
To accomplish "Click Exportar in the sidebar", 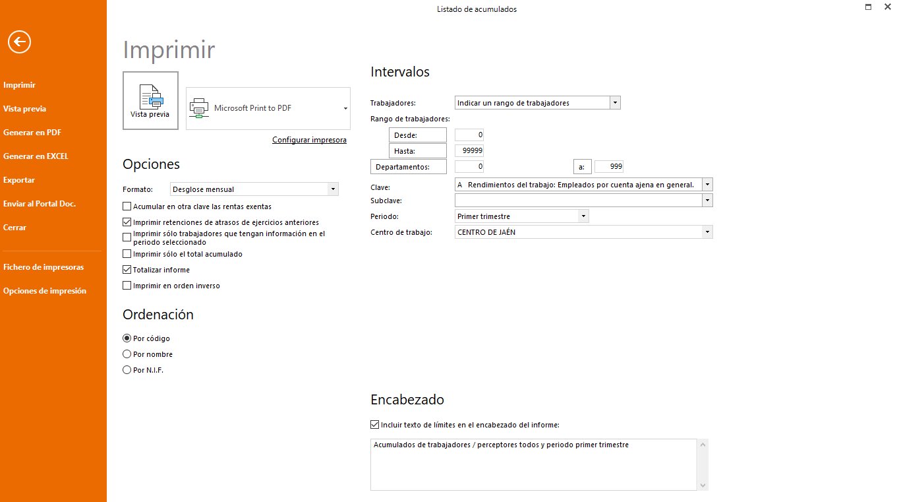I will 19,180.
